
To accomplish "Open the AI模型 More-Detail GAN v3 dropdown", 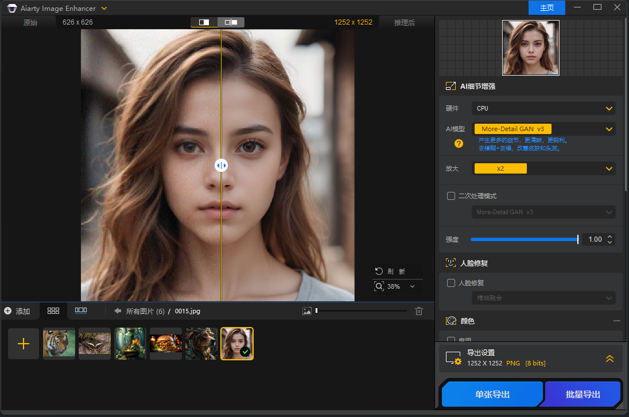I will [543, 129].
